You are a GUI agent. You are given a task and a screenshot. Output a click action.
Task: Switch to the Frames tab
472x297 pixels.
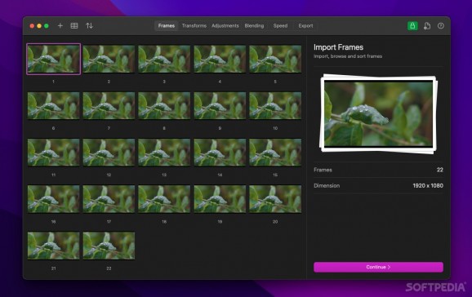coord(167,26)
